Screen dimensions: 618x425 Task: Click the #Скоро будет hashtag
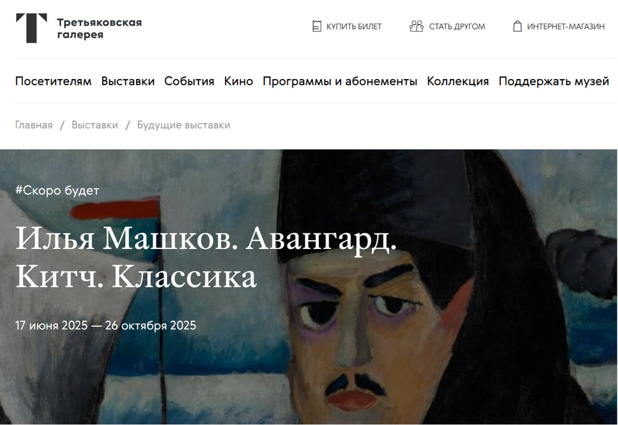[x=57, y=191]
